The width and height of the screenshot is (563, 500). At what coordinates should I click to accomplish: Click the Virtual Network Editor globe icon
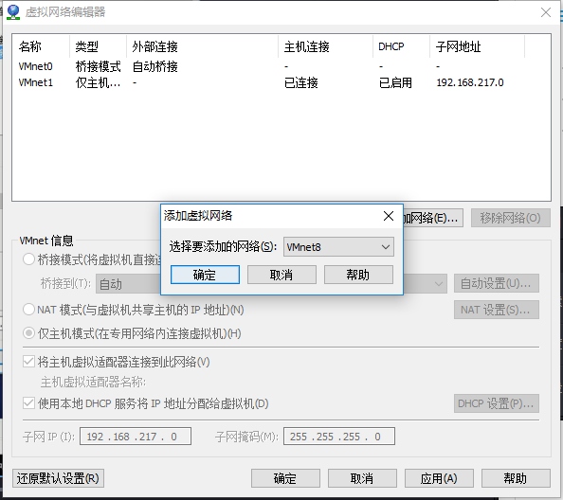13,12
